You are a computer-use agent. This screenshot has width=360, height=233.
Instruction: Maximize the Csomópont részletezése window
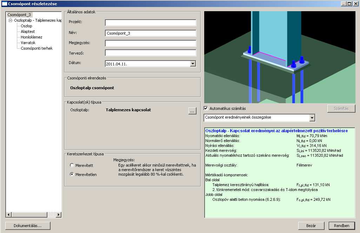point(349,3)
